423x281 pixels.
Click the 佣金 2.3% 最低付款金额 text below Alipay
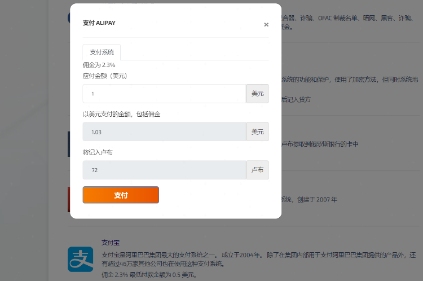149,275
